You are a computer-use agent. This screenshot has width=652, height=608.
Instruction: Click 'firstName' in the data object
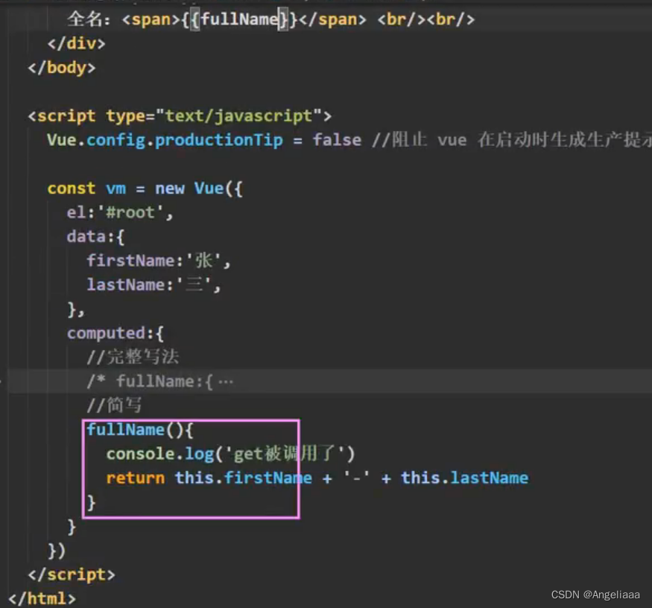coord(130,261)
